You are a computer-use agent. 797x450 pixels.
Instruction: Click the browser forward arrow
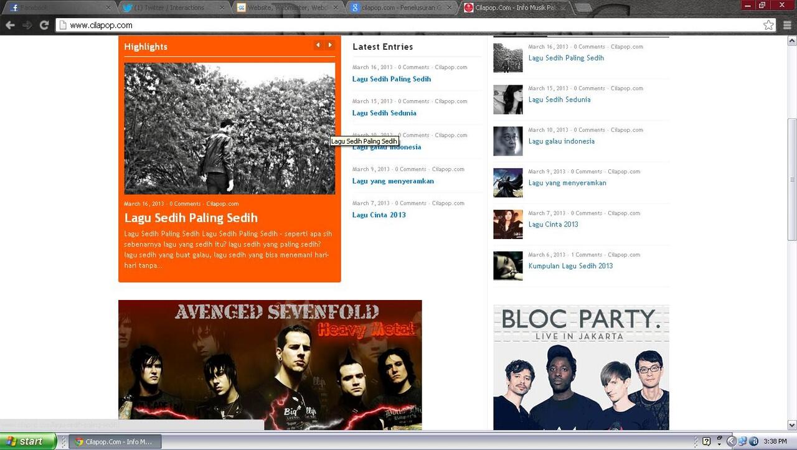click(x=27, y=25)
